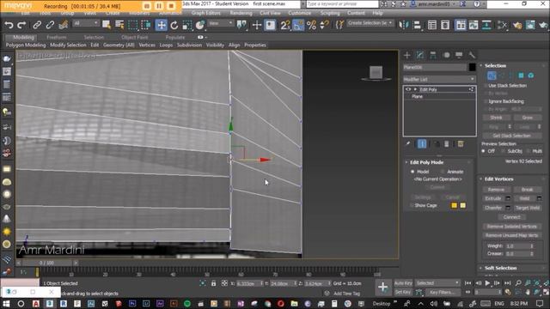Collapse the Edit Vertices rollout
This screenshot has height=309, width=550.
tap(498, 179)
